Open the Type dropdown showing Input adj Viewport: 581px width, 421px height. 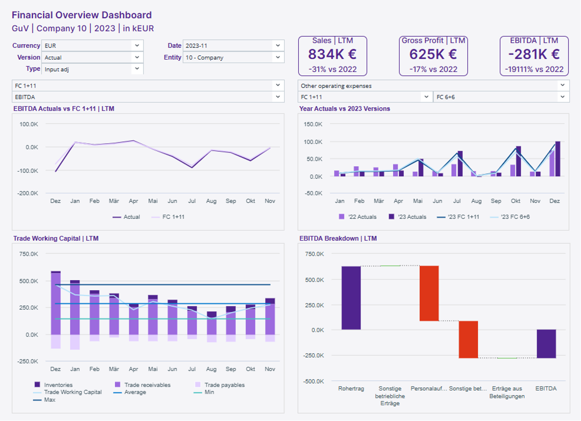pos(136,69)
